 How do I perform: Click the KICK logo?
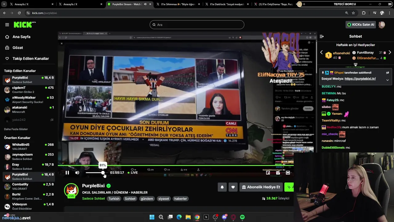(24, 25)
